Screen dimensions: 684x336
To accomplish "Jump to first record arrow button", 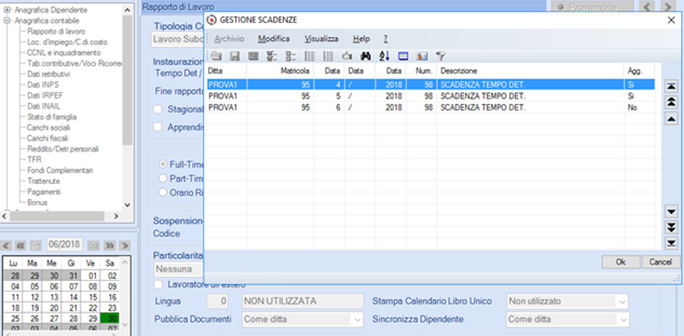I will coord(671,87).
